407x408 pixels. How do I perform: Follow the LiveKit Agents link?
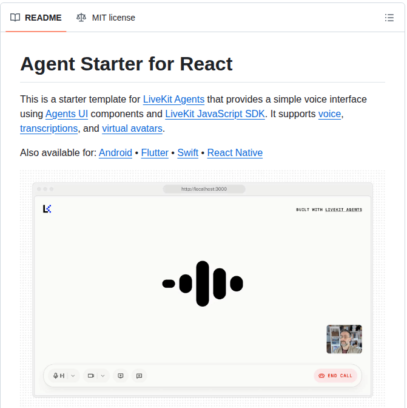click(x=173, y=100)
